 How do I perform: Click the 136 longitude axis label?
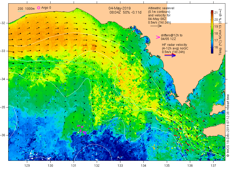(x=190, y=166)
